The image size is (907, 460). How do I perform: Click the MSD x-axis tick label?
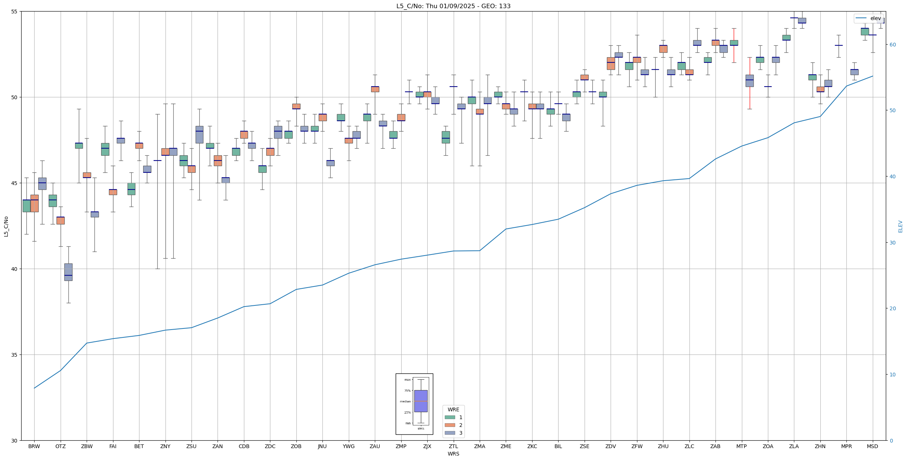(872, 446)
